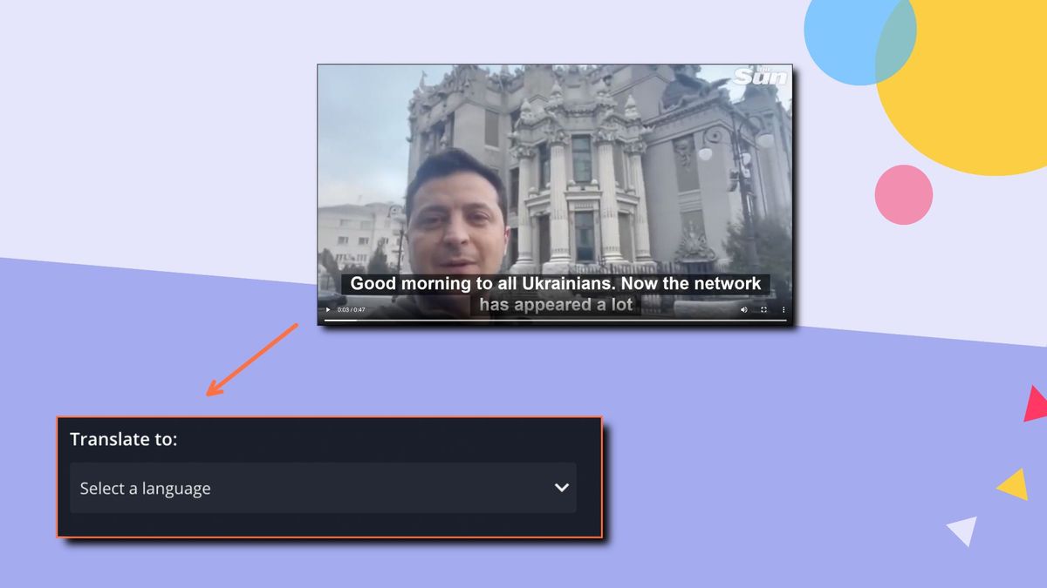Toggle video playback with the play control

(327, 310)
